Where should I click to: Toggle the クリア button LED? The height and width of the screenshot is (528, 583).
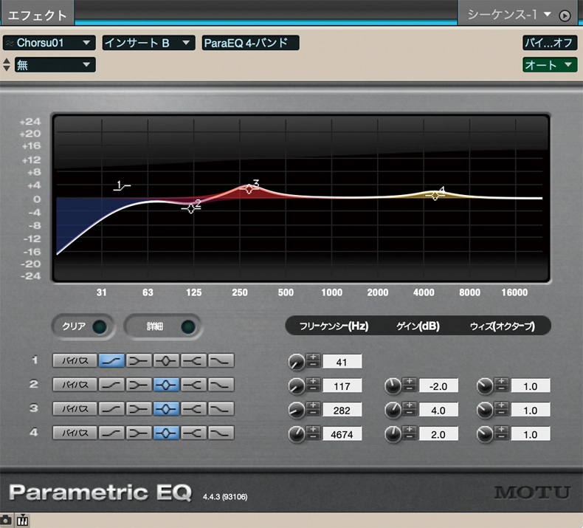click(x=100, y=327)
